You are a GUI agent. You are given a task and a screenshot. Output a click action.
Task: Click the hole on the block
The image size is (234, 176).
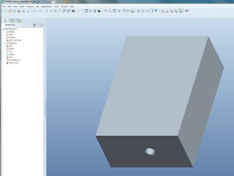pyautogui.click(x=150, y=151)
